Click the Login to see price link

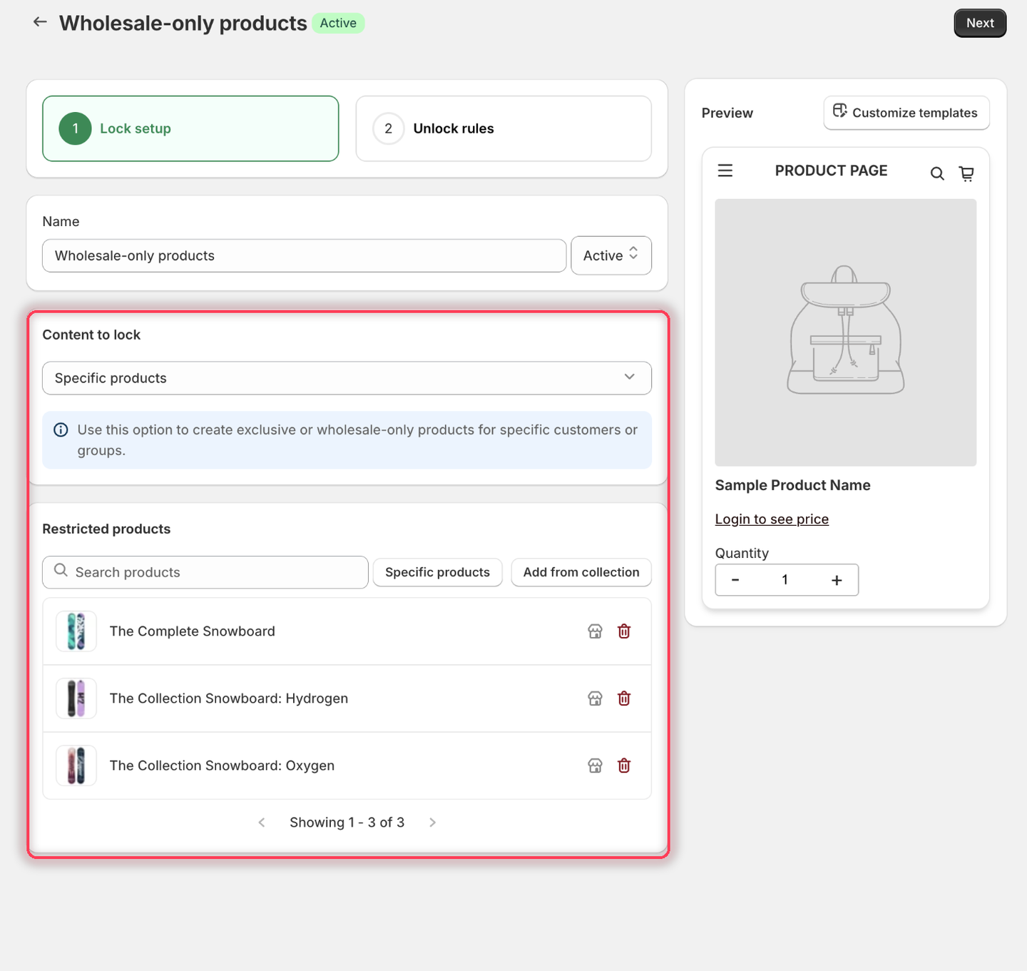coord(772,519)
